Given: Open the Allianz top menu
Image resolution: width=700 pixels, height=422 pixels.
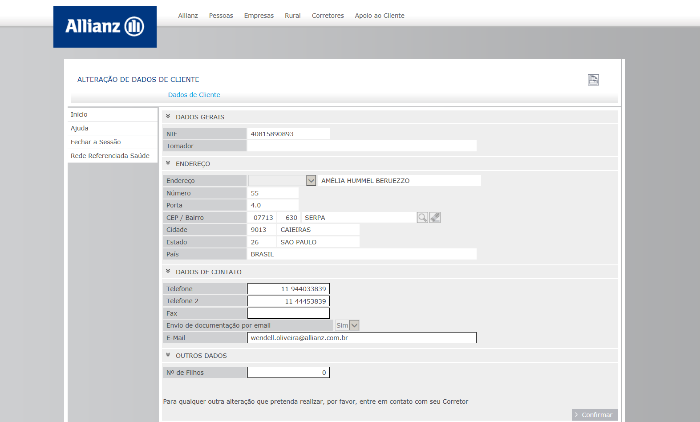Looking at the screenshot, I should pos(188,16).
